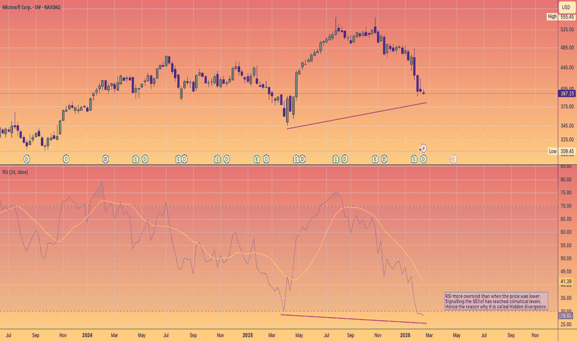Image resolution: width=577 pixels, height=341 pixels.
Task: Click the High 555.45 label
Action: click(x=561, y=17)
